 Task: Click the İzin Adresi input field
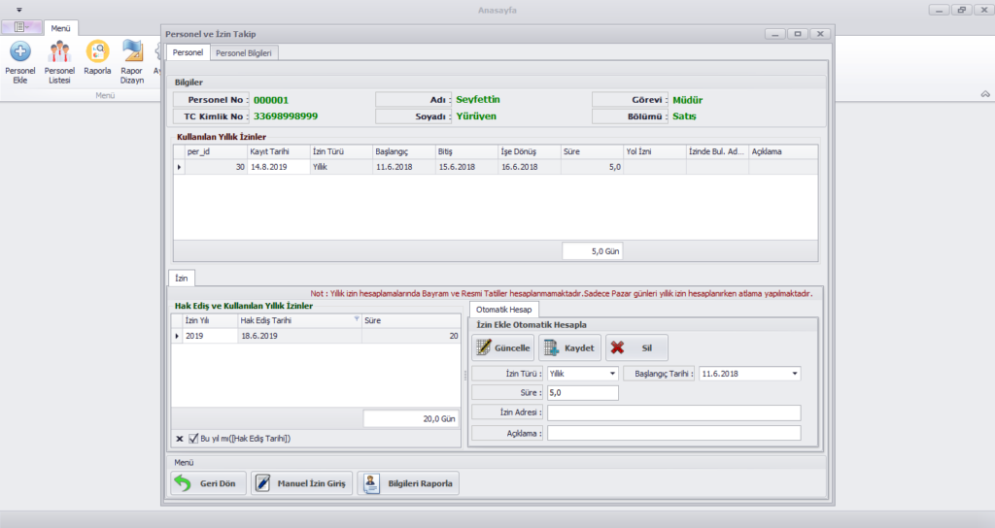click(x=673, y=412)
